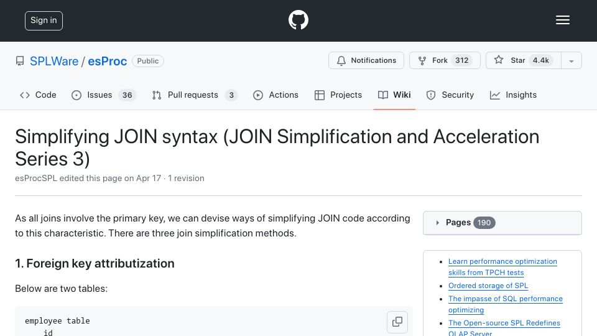This screenshot has height=336, width=597.
Task: Expand the Pages 190 list
Action: [x=502, y=223]
